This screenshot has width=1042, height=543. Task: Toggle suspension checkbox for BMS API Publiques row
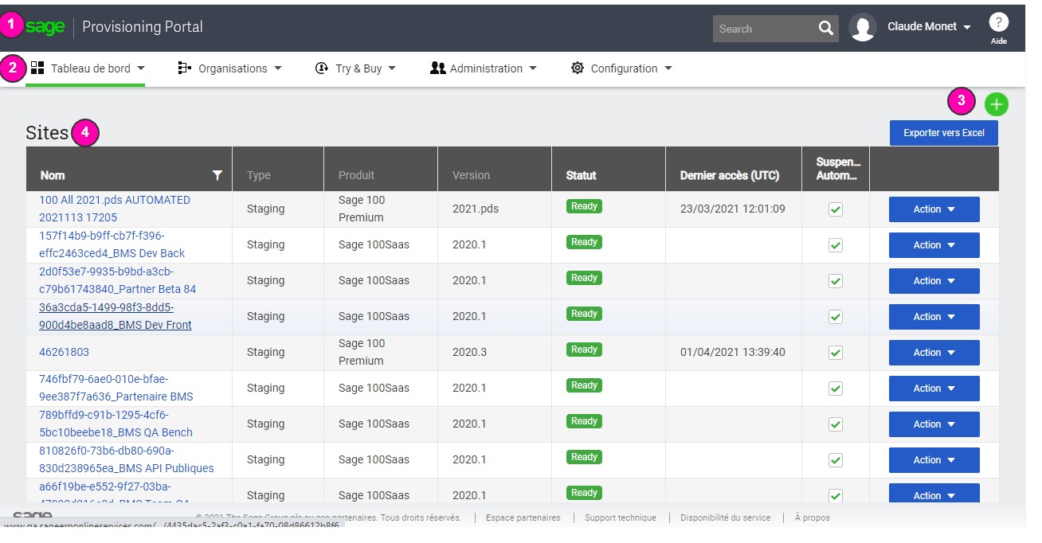pos(836,460)
